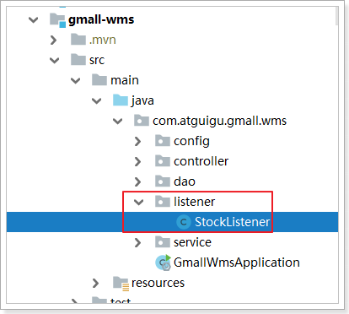Screen dimensions: 349x314
Task: Expand the .mvn folder
Action: 53,41
